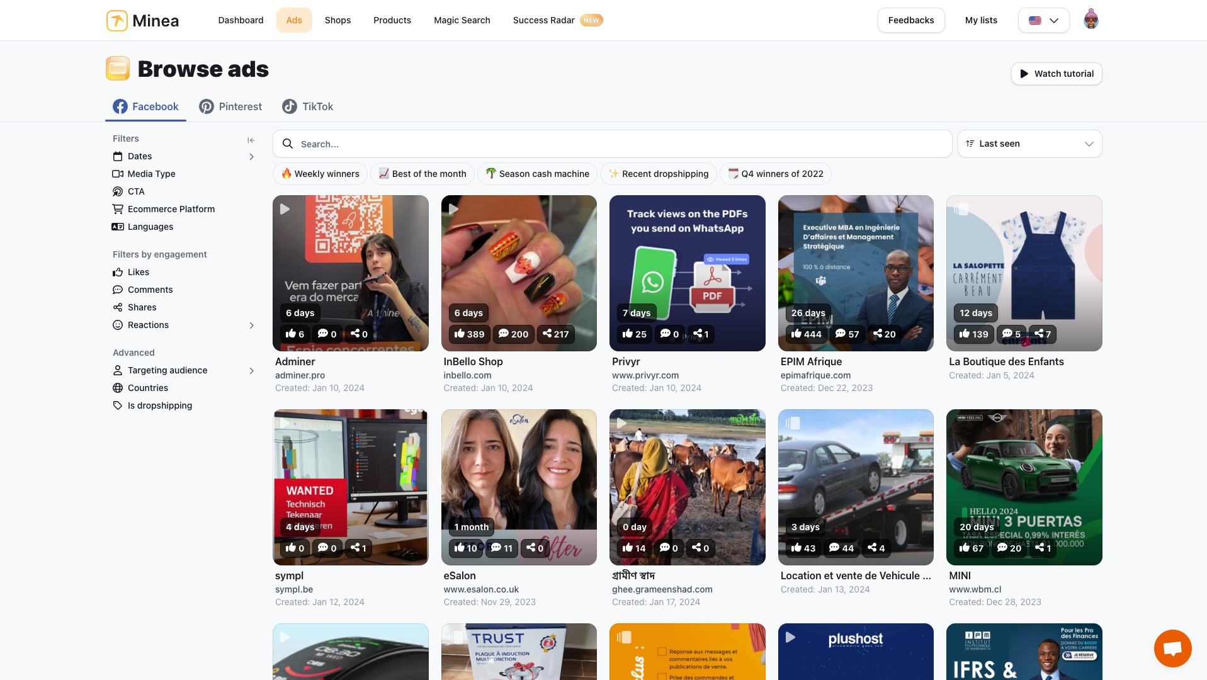Screen dimensions: 1207x680
Task: Open Magic Search in top navigation
Action: pyautogui.click(x=462, y=20)
